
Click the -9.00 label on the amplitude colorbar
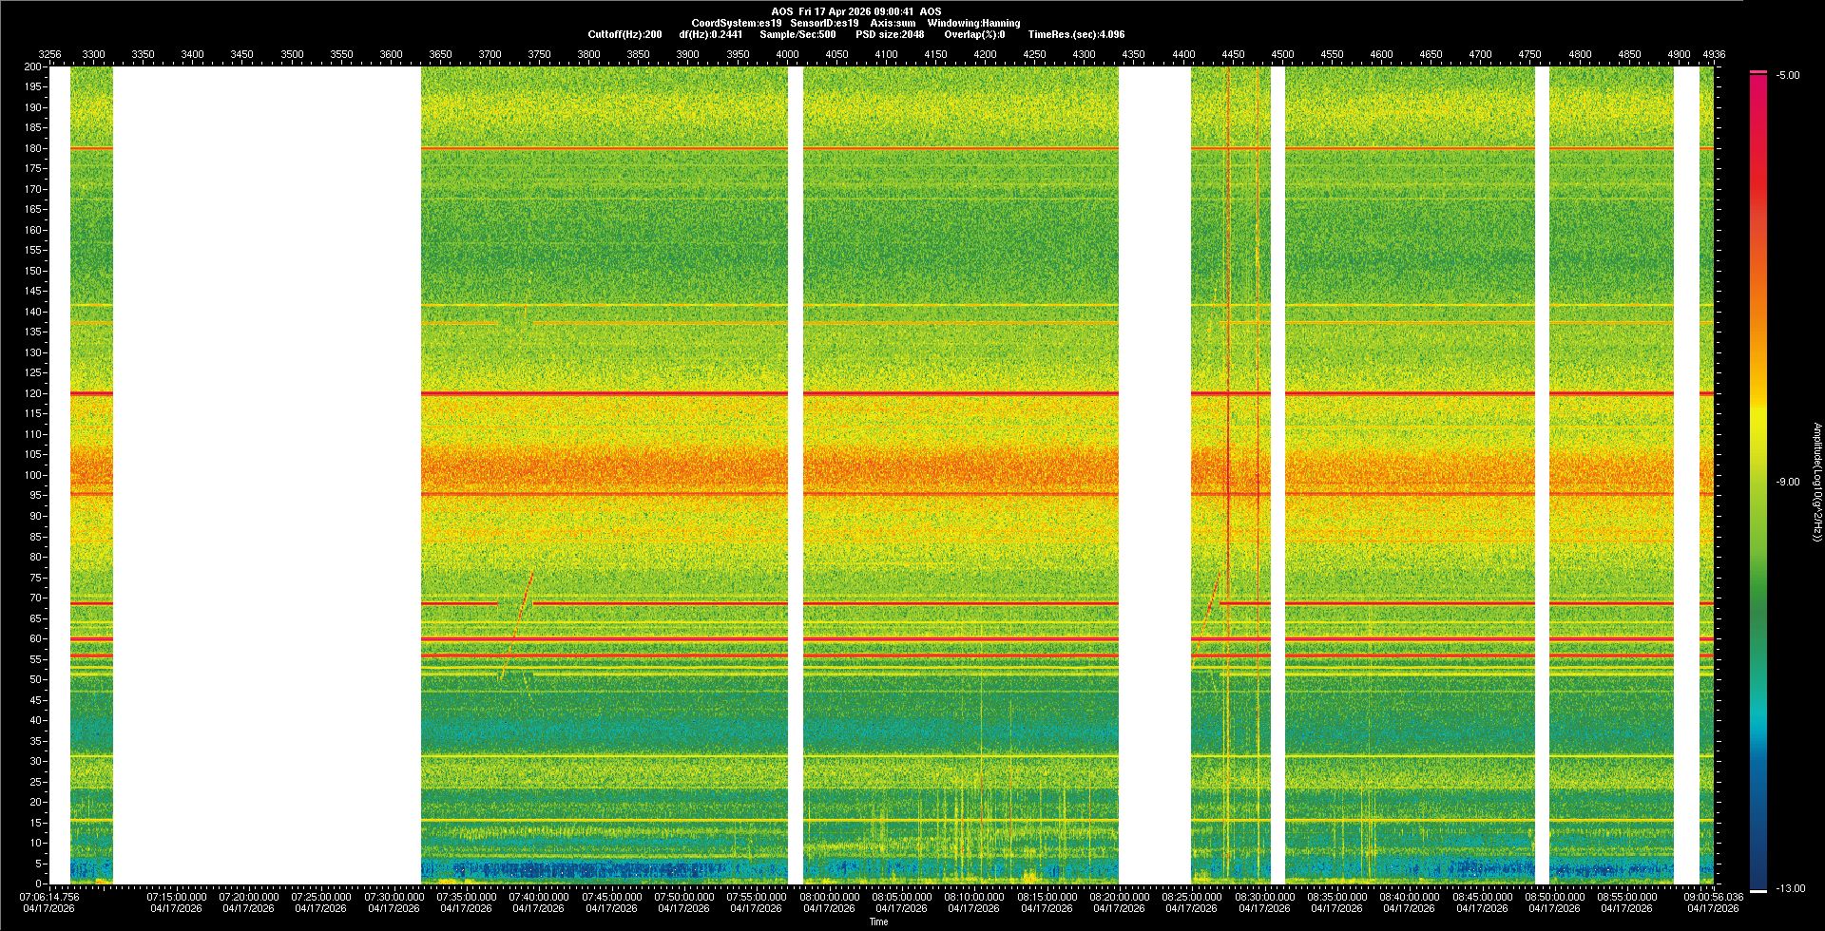1788,483
